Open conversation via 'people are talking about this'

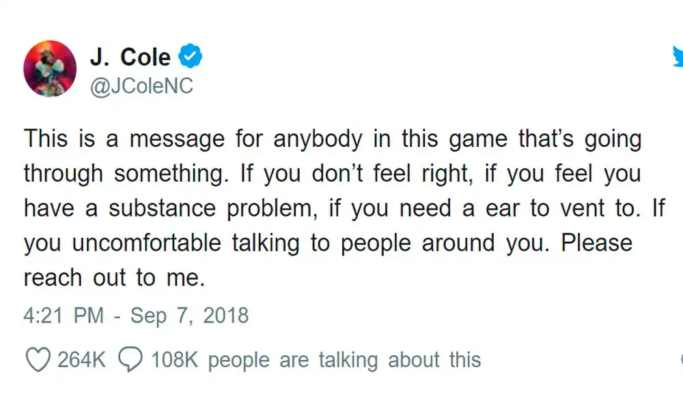tap(346, 359)
